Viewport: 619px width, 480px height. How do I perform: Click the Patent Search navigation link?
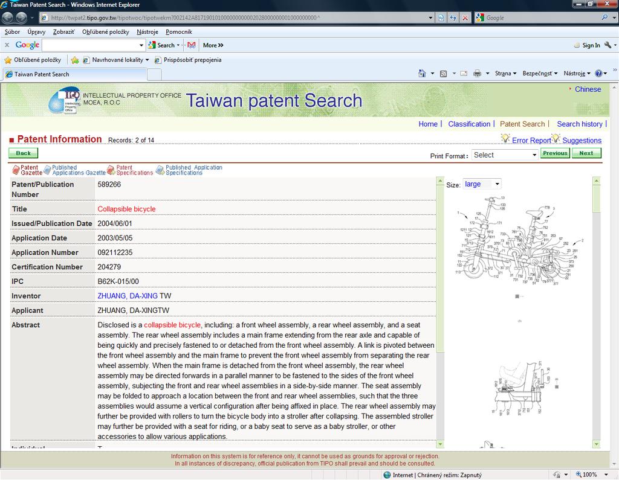[522, 124]
